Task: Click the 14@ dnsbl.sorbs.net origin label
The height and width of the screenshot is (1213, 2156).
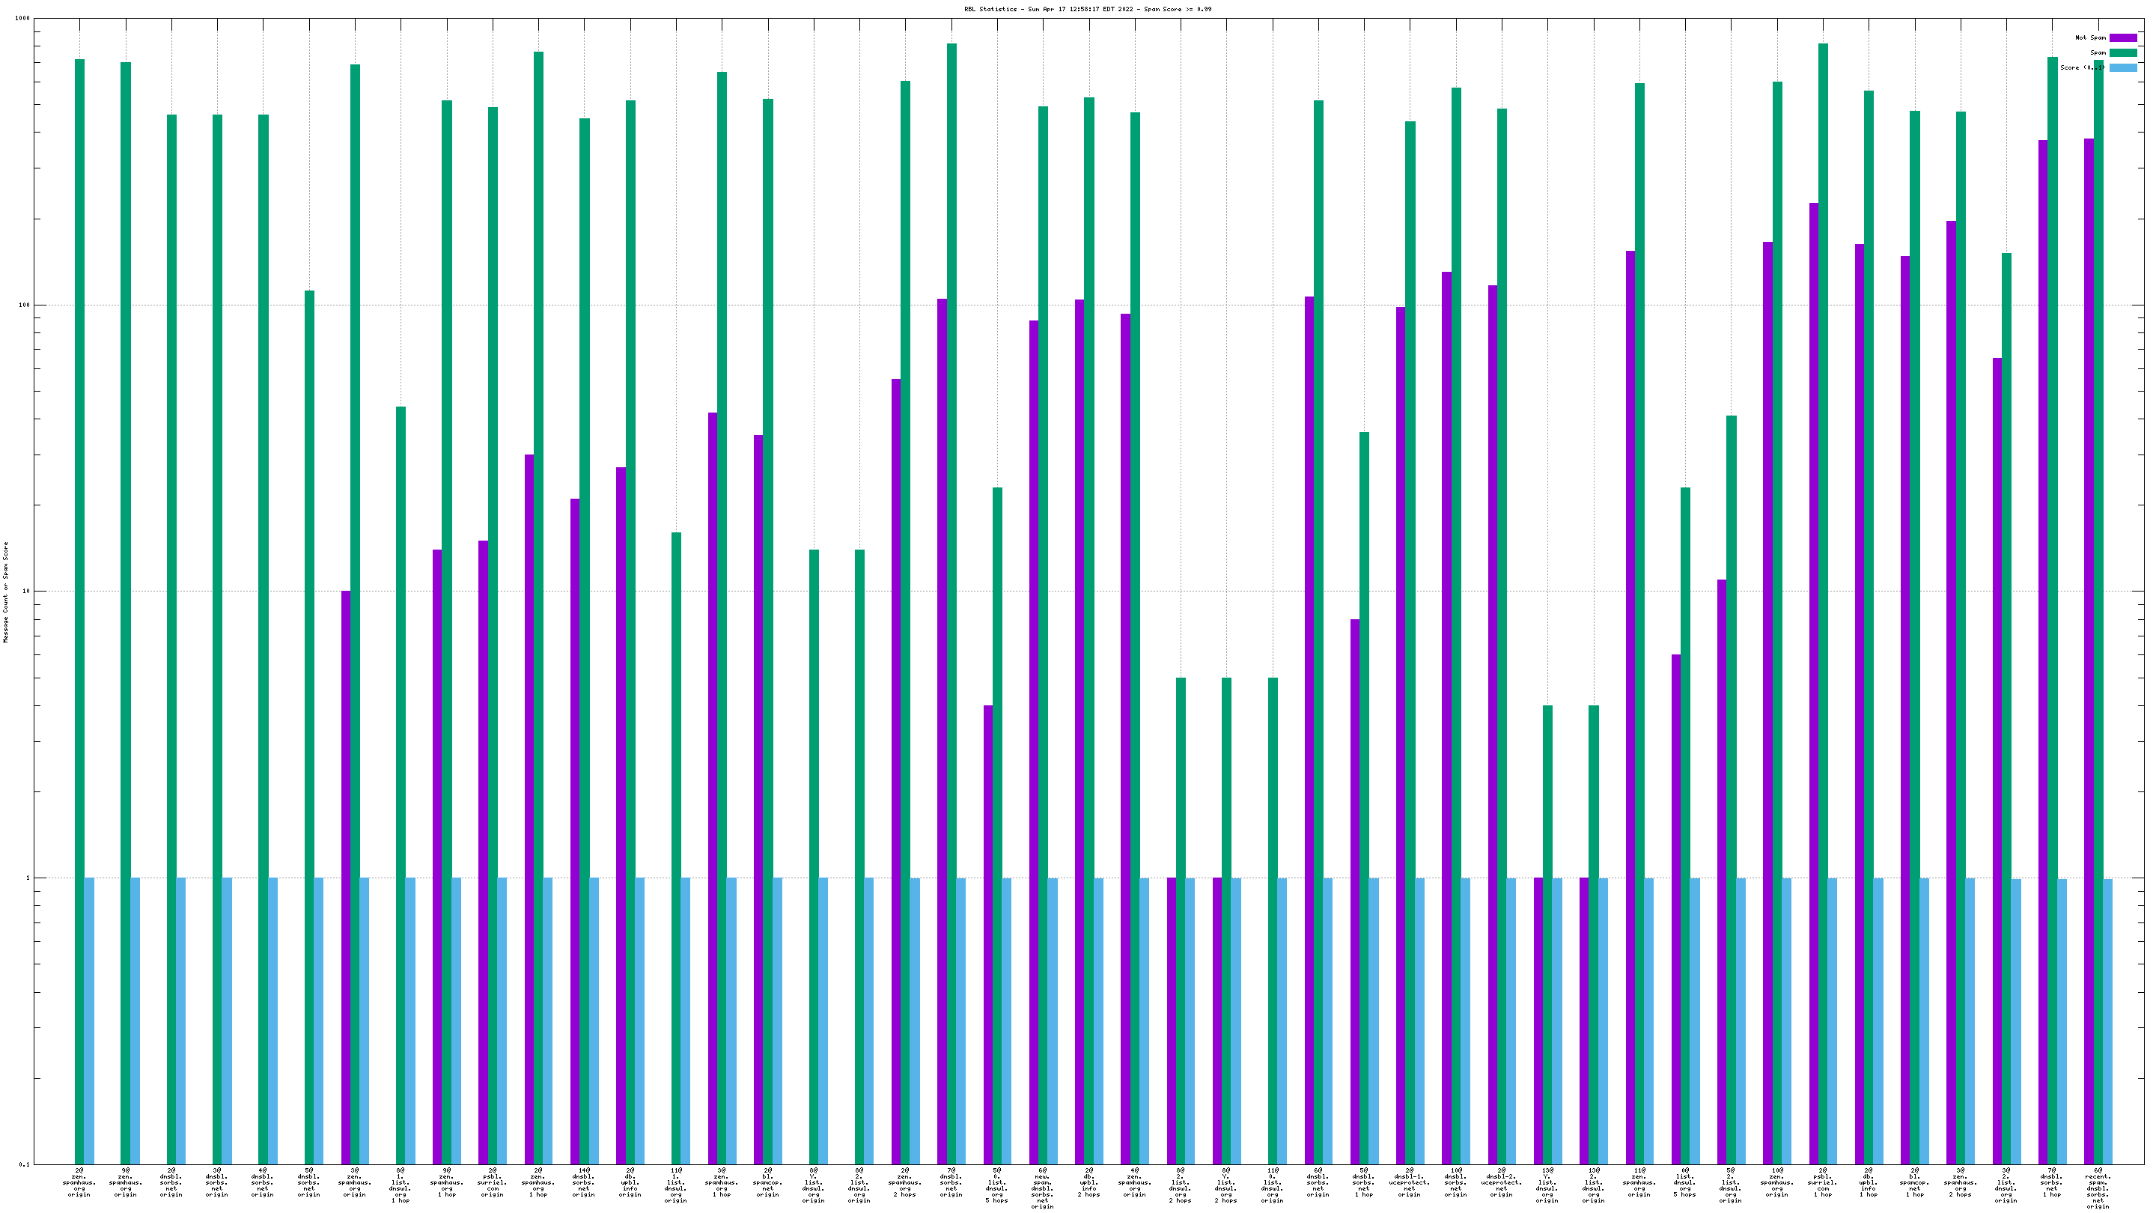Action: 583,1182
